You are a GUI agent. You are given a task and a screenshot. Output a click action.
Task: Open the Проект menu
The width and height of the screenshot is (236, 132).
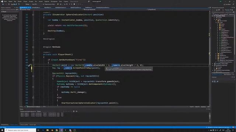20,1
